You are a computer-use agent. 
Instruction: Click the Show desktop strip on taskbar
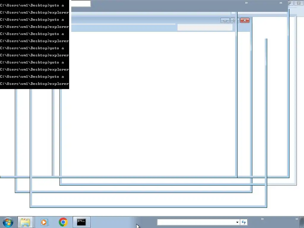[302, 222]
